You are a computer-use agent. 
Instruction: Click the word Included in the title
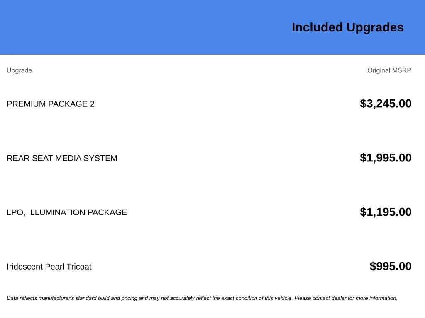tap(317, 27)
